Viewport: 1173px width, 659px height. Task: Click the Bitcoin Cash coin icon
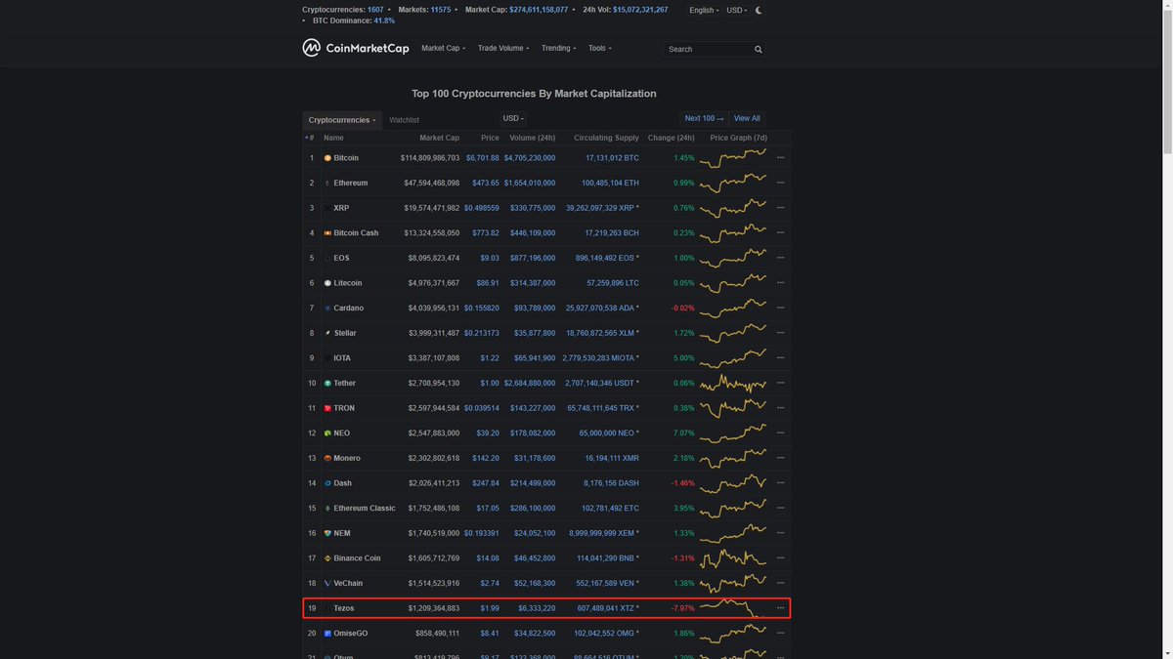coord(327,233)
